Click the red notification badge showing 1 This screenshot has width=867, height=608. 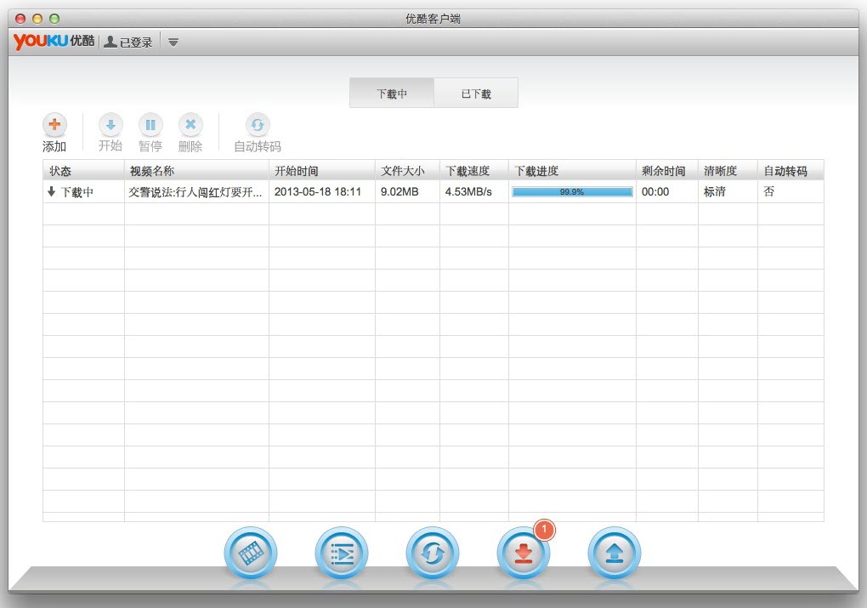[x=544, y=530]
